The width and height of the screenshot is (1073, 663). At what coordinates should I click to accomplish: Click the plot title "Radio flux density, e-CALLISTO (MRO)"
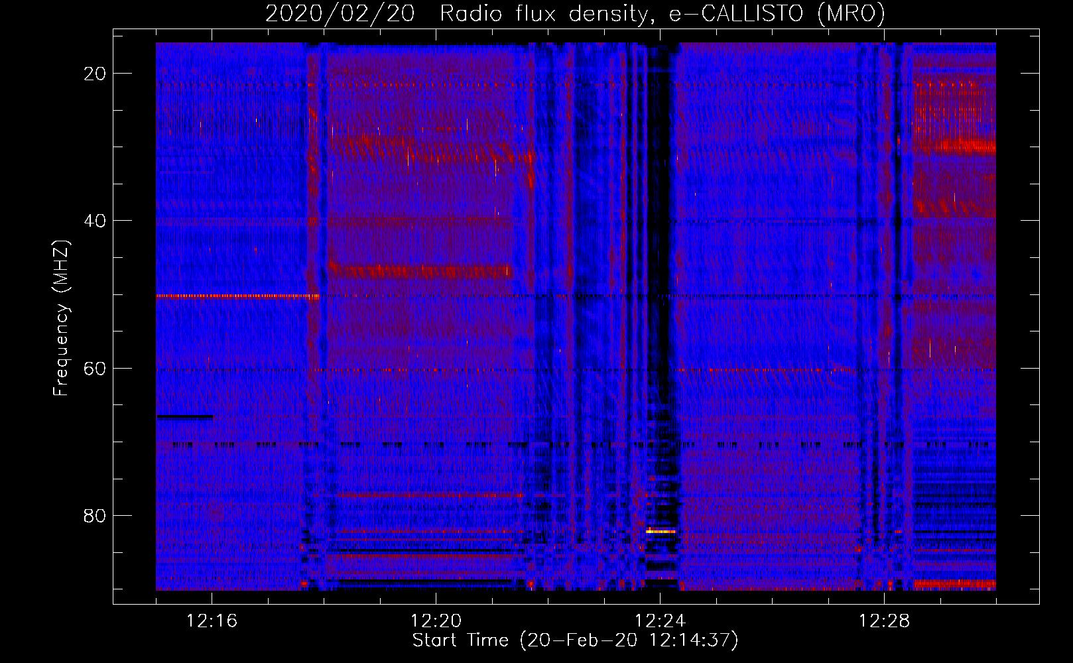pyautogui.click(x=663, y=13)
